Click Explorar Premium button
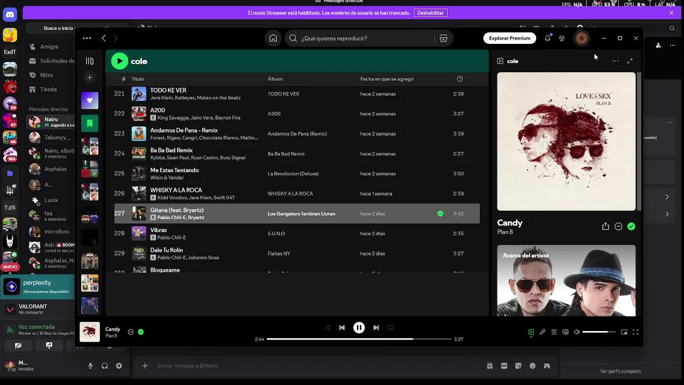684x385 pixels. [510, 38]
